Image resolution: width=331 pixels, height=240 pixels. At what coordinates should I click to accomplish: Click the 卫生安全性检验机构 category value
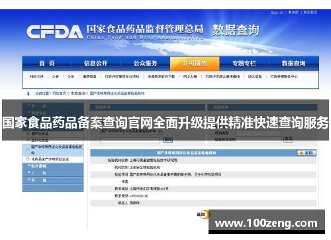[145, 167]
